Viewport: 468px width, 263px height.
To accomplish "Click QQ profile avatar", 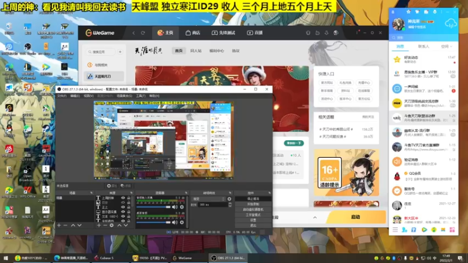I will coord(398,24).
